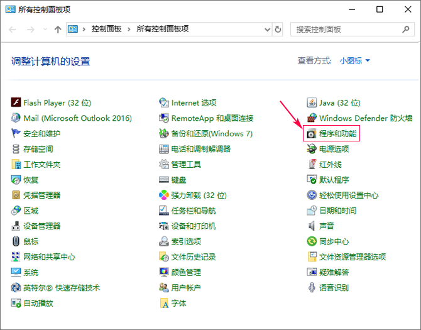Image resolution: width=421 pixels, height=330 pixels.
Task: Click the 程序和功能 icon
Action: pos(312,133)
